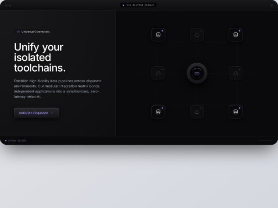
Task: Click the progress line at footer right
Action: [x=266, y=141]
